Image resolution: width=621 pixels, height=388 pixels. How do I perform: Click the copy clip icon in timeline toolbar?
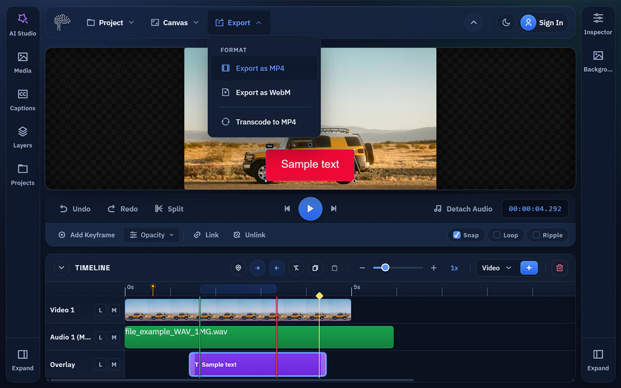click(315, 268)
